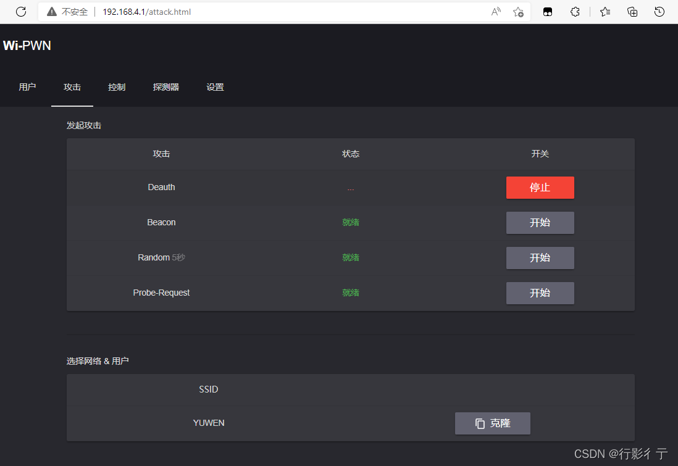
Task: Open the Collections icon
Action: (x=632, y=12)
